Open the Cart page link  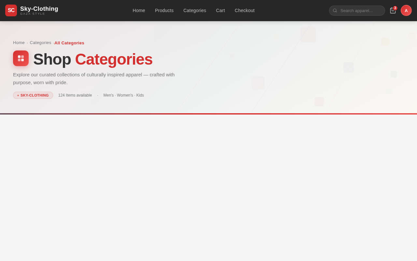pyautogui.click(x=220, y=10)
